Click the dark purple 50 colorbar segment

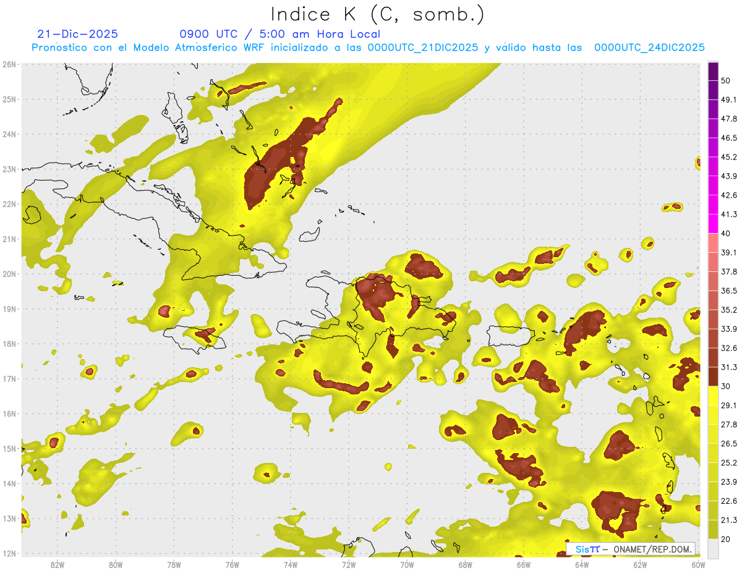coord(713,72)
